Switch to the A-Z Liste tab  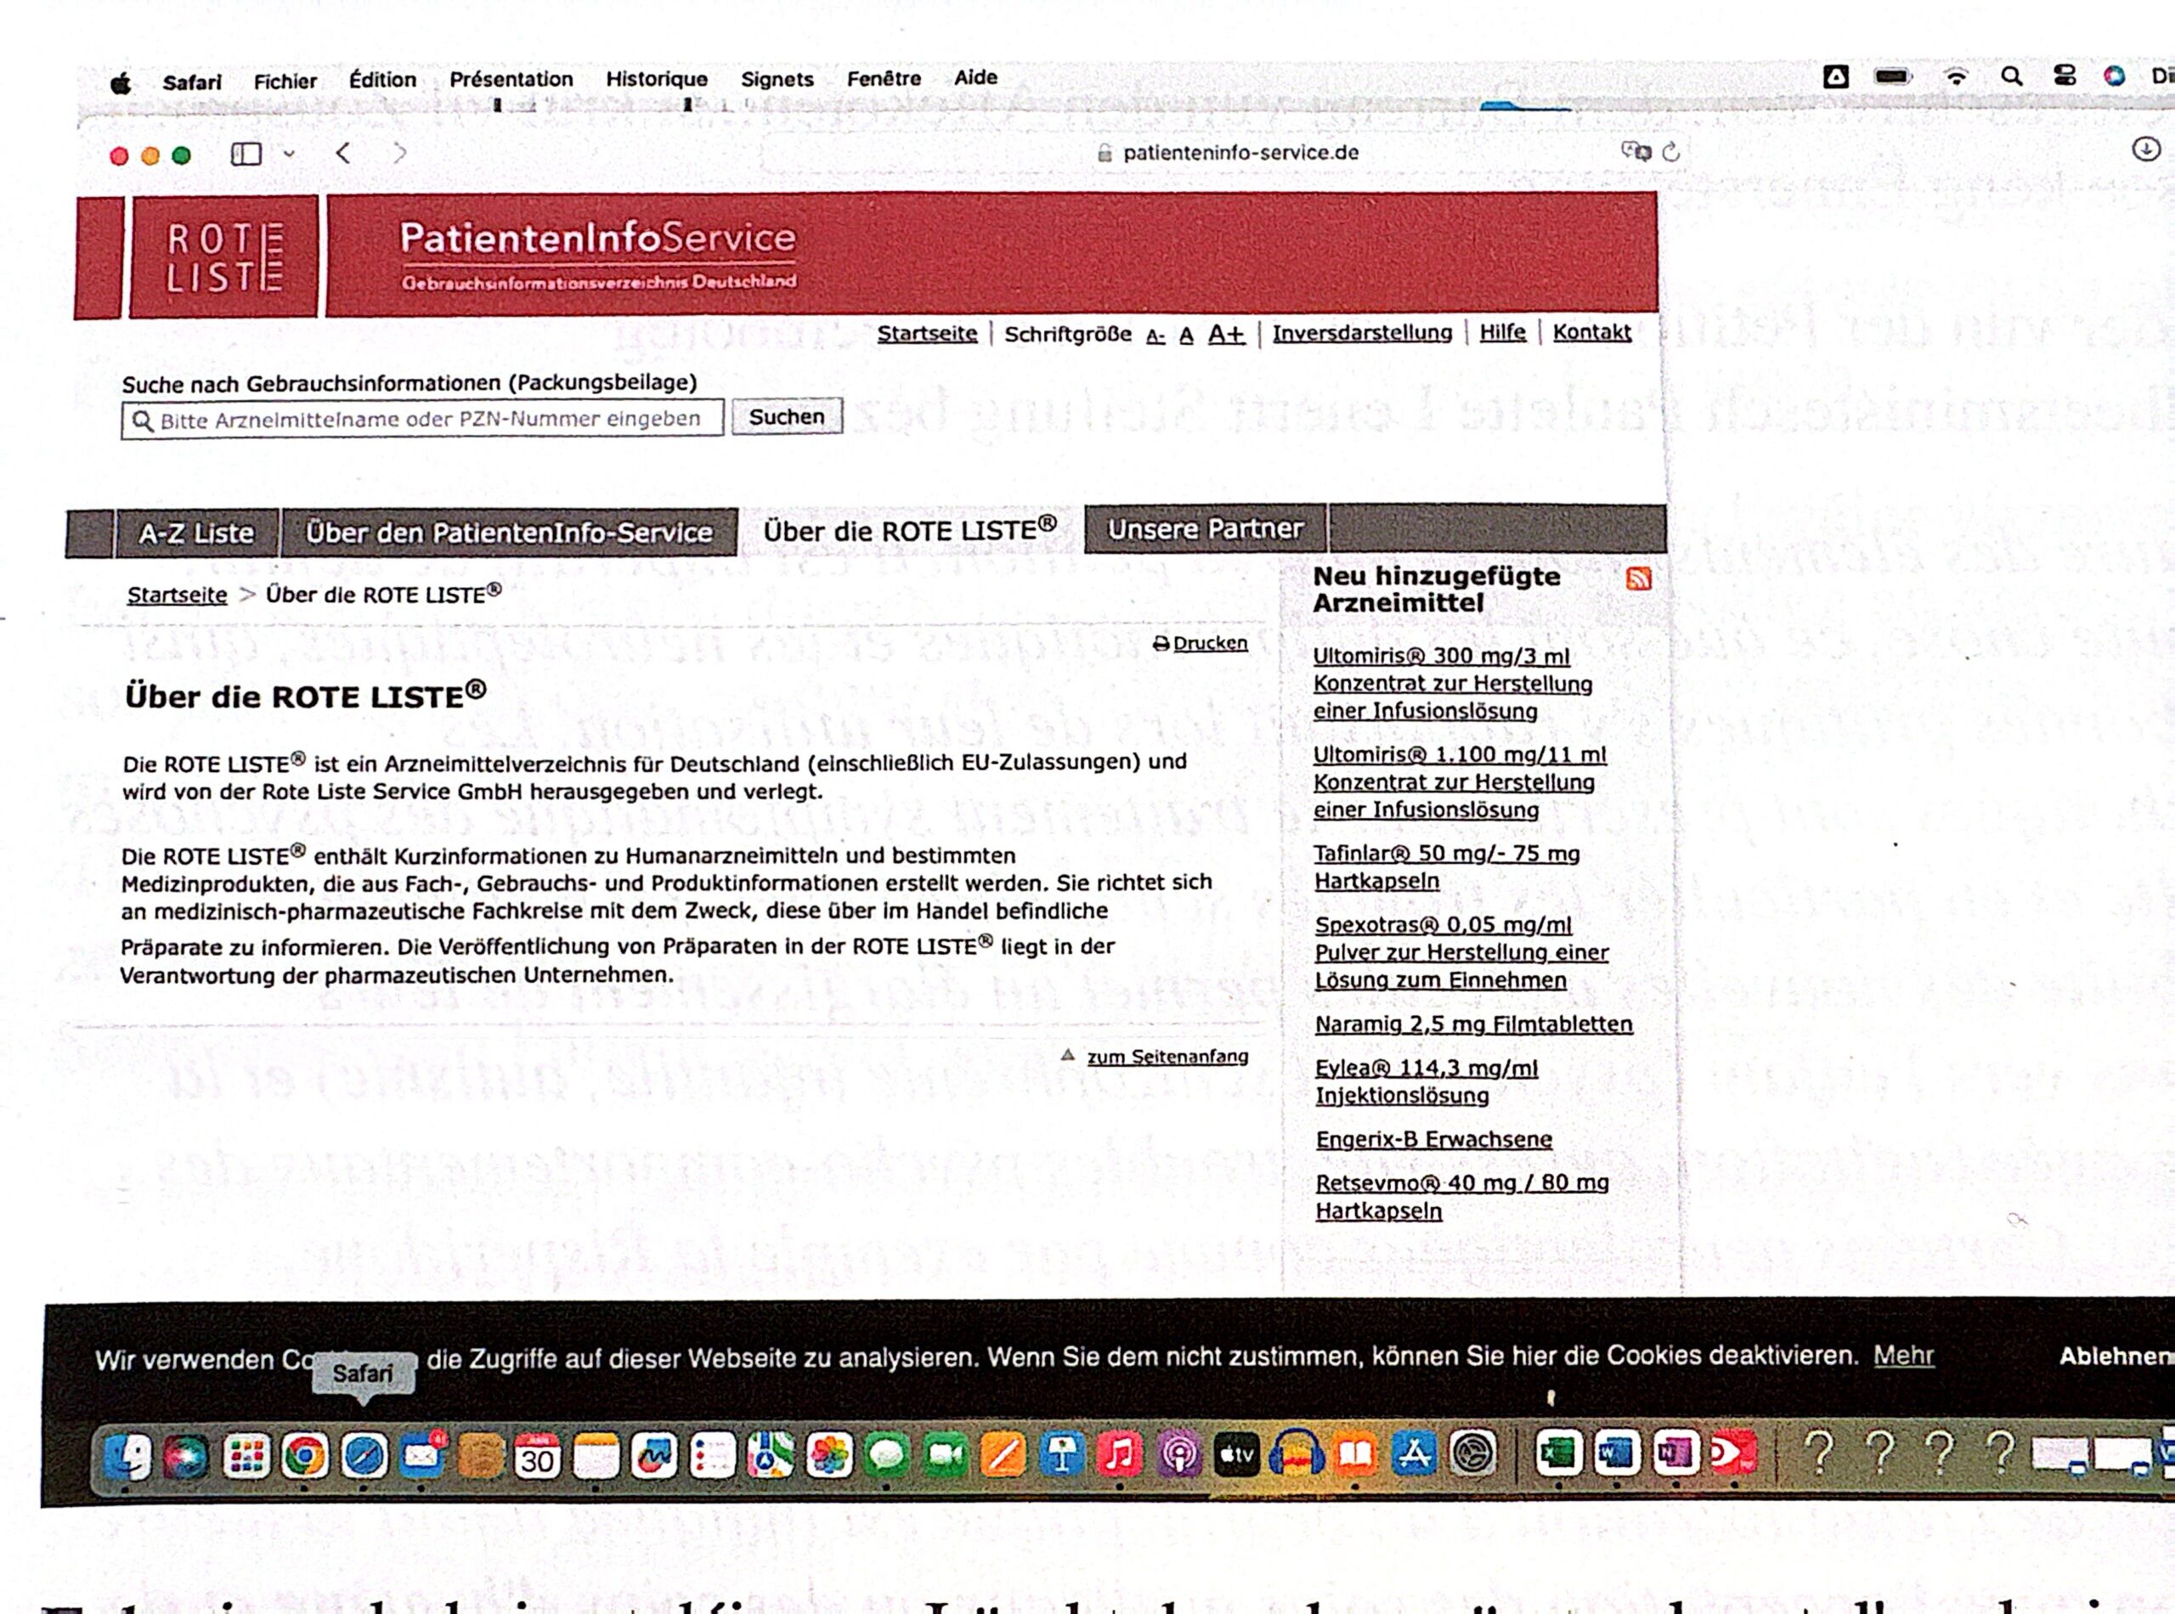pyautogui.click(x=196, y=533)
